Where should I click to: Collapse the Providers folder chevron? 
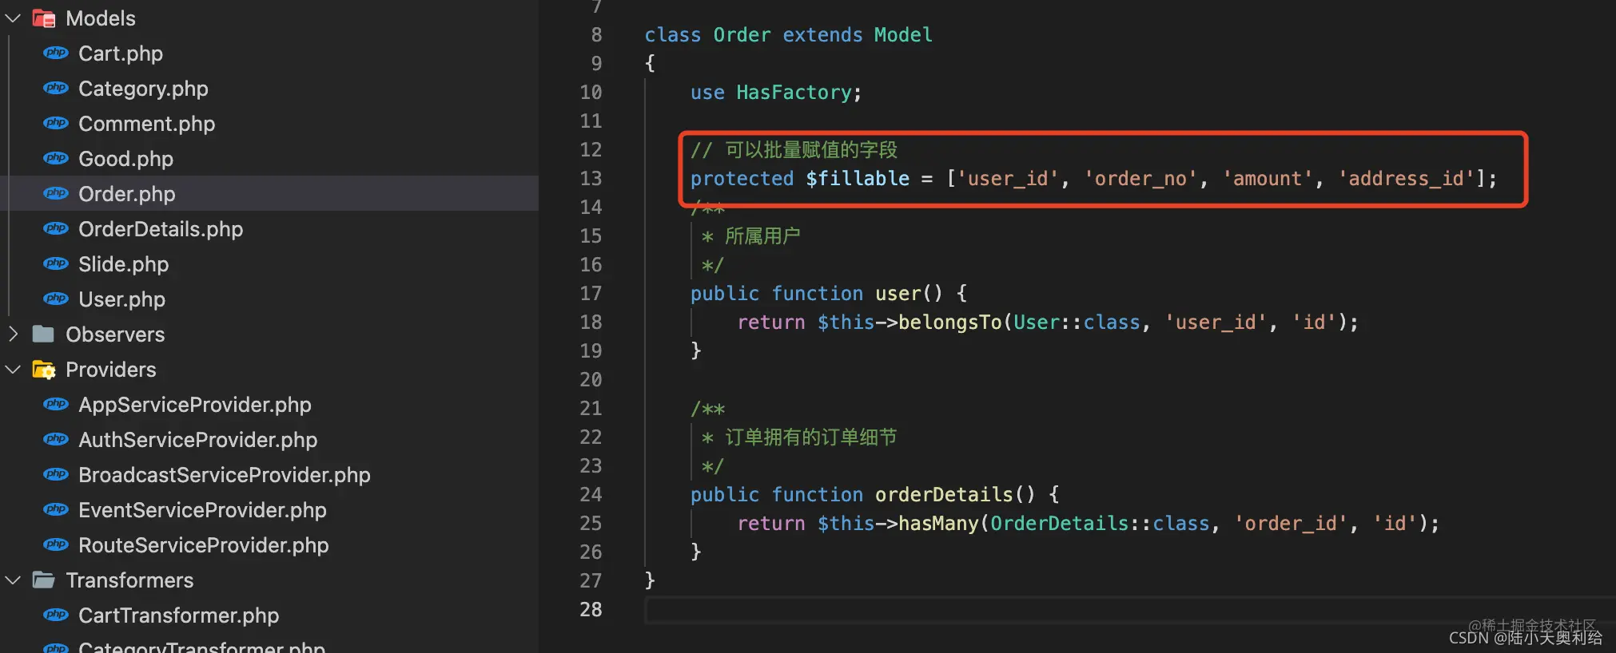tap(13, 370)
